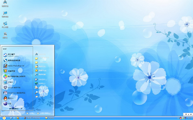Click the Turn Off Computer button
Screen dimensions: 193x120
44,113
